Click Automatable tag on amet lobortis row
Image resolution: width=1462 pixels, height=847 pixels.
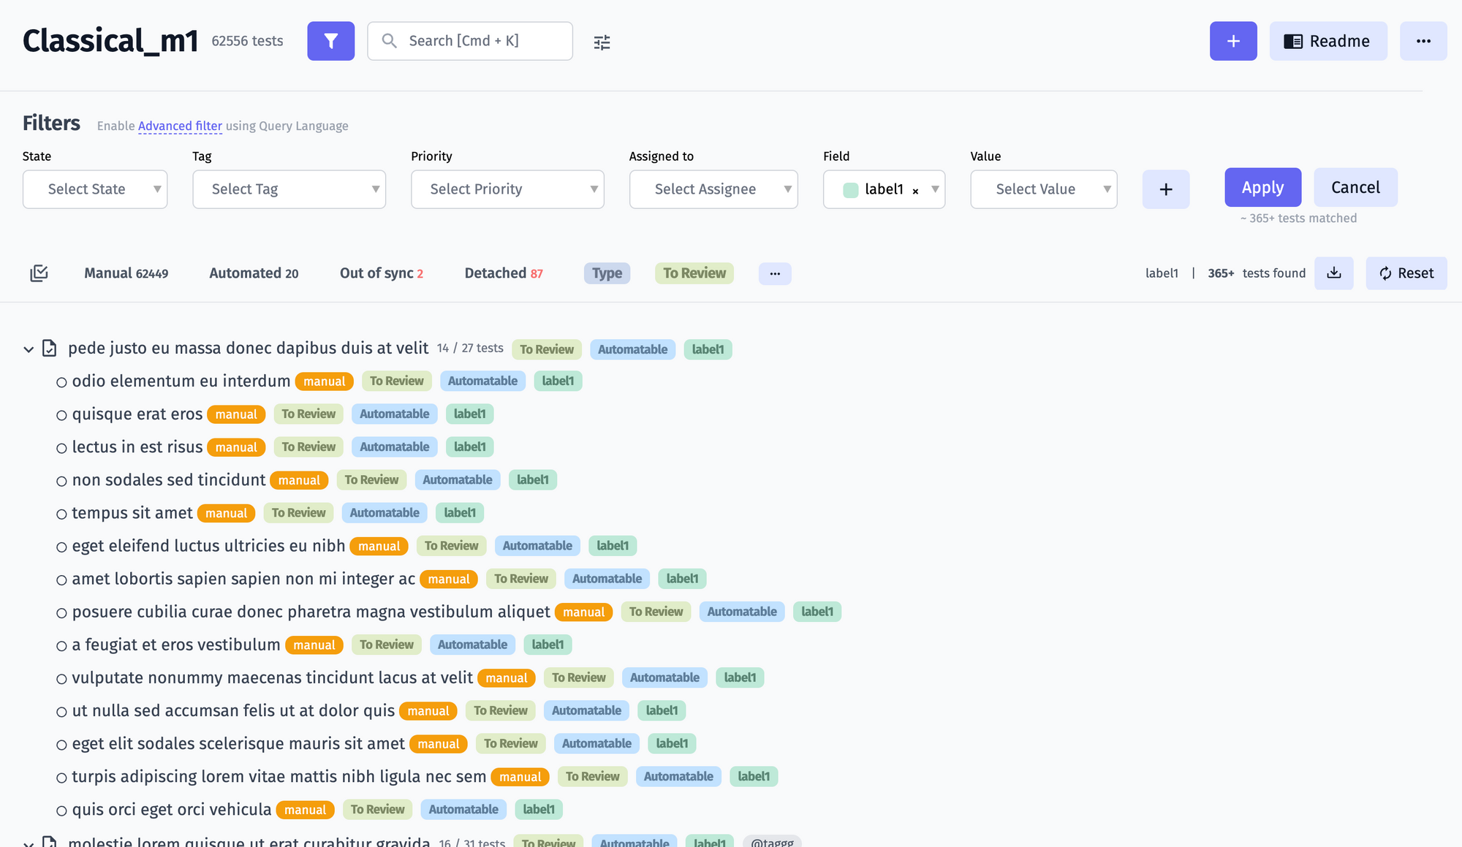[607, 579]
